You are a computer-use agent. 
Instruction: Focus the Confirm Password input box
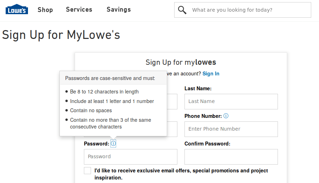(x=231, y=156)
